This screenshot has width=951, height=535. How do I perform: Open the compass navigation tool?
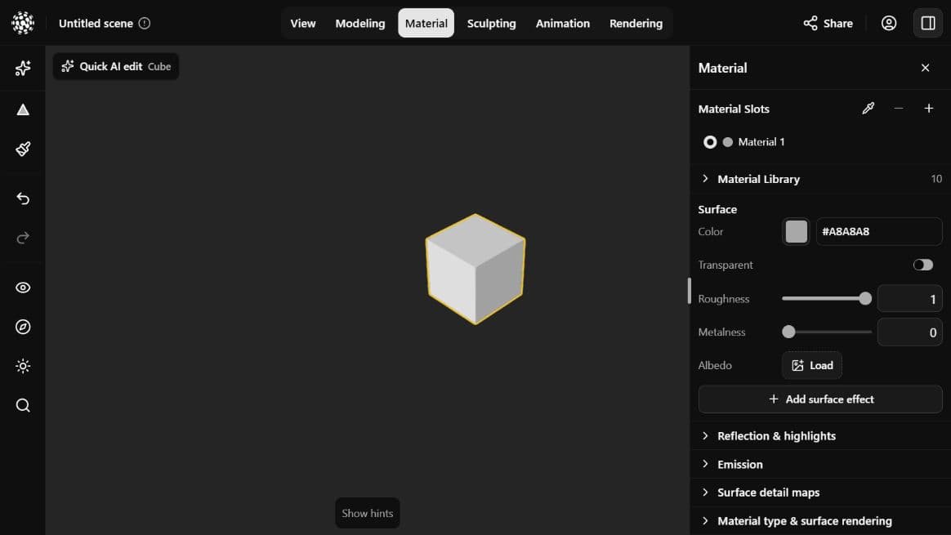pos(22,327)
